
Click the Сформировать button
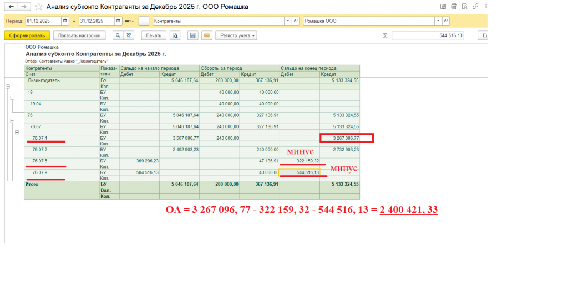click(x=27, y=35)
